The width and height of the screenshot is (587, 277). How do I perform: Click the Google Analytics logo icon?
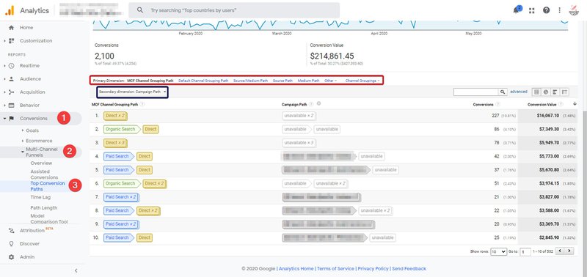(x=10, y=10)
